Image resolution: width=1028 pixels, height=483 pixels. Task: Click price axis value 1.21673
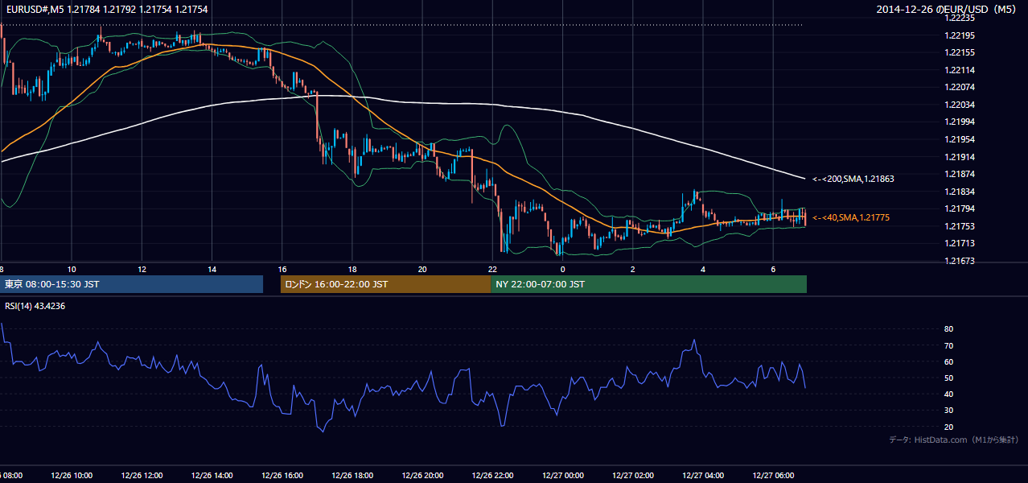[958, 261]
